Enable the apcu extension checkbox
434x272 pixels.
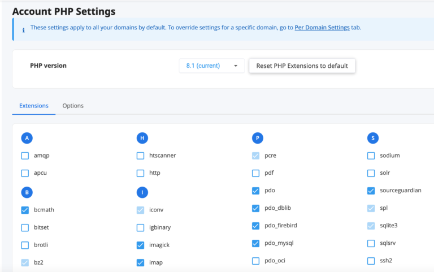coord(25,173)
